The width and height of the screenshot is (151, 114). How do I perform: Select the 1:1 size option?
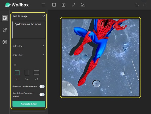(17, 73)
